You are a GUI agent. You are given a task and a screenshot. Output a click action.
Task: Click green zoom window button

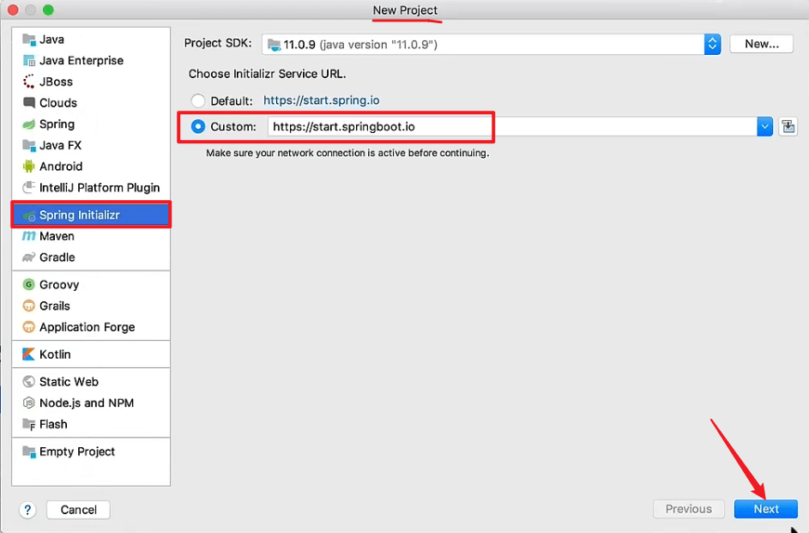(x=48, y=9)
